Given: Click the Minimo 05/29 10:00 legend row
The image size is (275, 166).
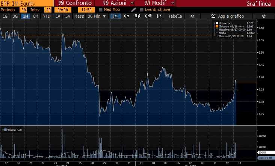Looking at the screenshot, I should point(234,36).
